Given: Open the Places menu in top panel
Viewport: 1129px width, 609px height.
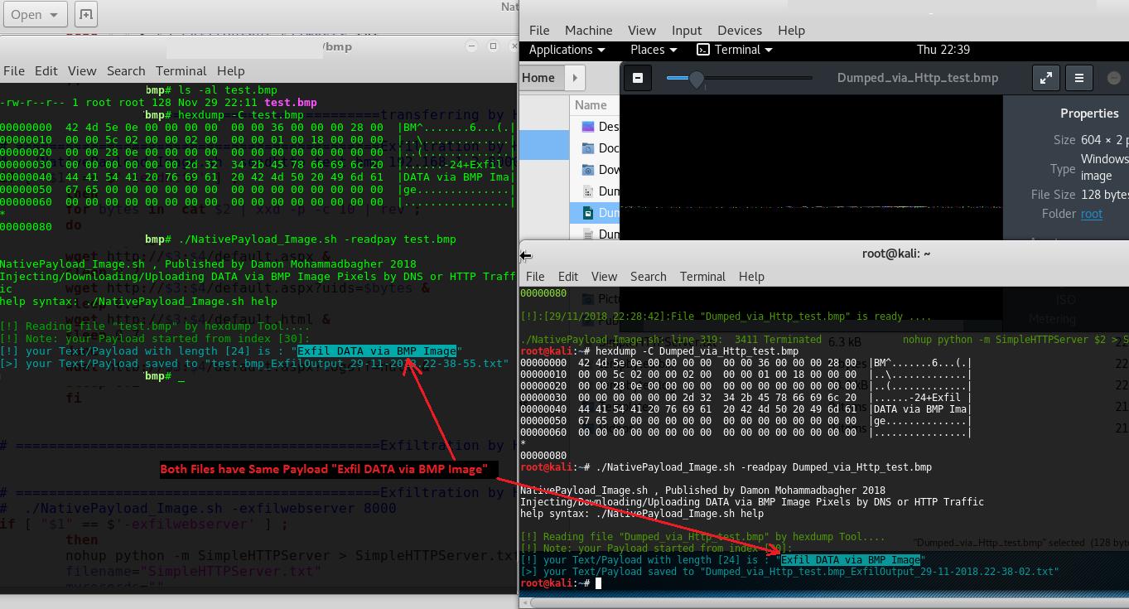Looking at the screenshot, I should click(x=654, y=50).
